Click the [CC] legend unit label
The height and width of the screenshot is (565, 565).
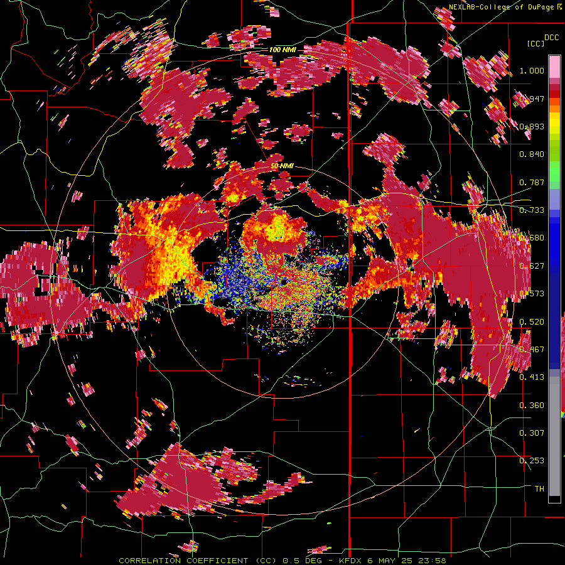tap(535, 43)
